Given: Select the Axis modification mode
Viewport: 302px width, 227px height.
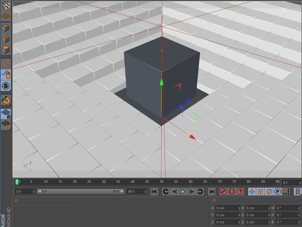Looking at the screenshot, I should click(5, 64).
